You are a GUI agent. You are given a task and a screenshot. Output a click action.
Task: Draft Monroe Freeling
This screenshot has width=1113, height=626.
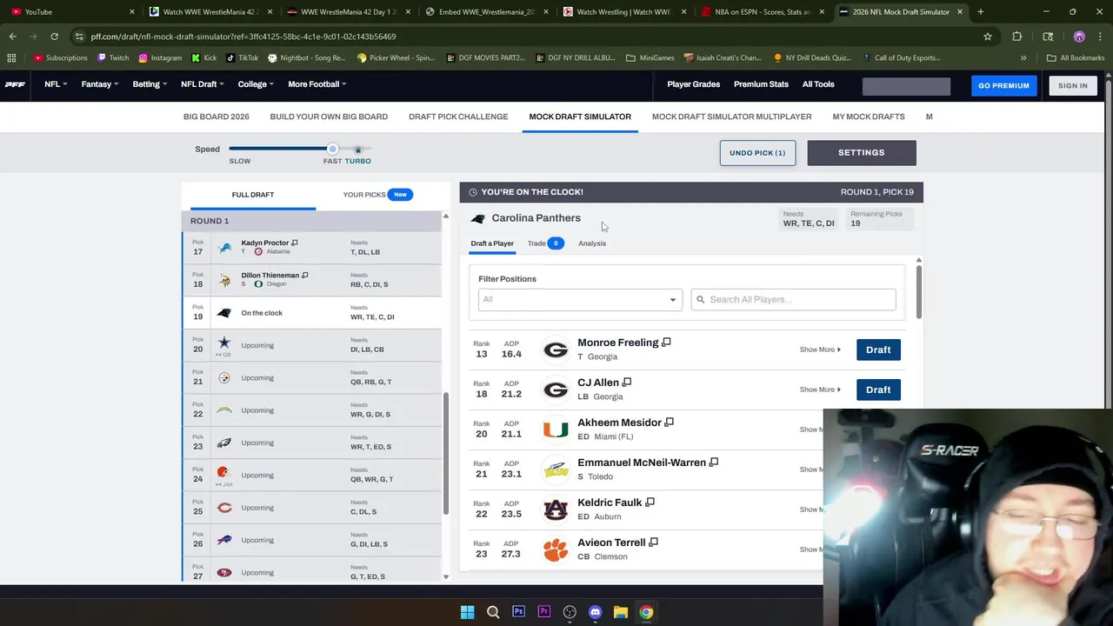(x=878, y=350)
